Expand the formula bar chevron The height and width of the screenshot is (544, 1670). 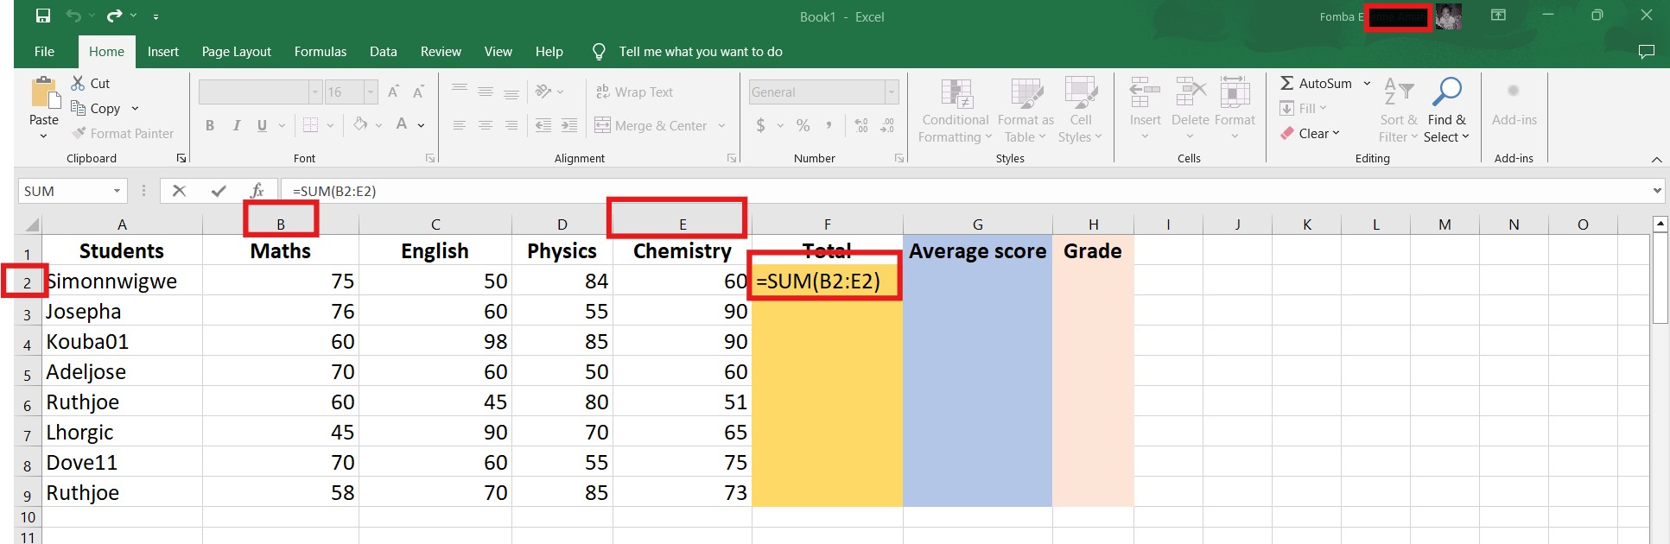click(1657, 191)
